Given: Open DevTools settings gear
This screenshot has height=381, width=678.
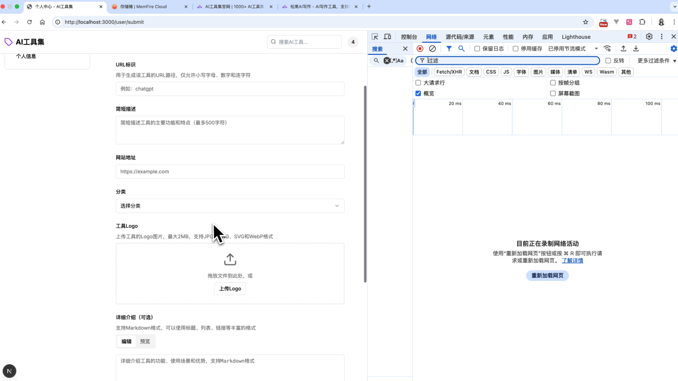Looking at the screenshot, I should [x=649, y=37].
